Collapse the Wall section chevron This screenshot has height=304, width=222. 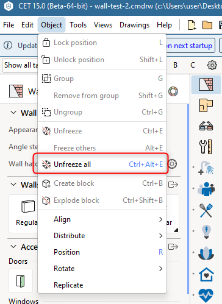(13, 112)
